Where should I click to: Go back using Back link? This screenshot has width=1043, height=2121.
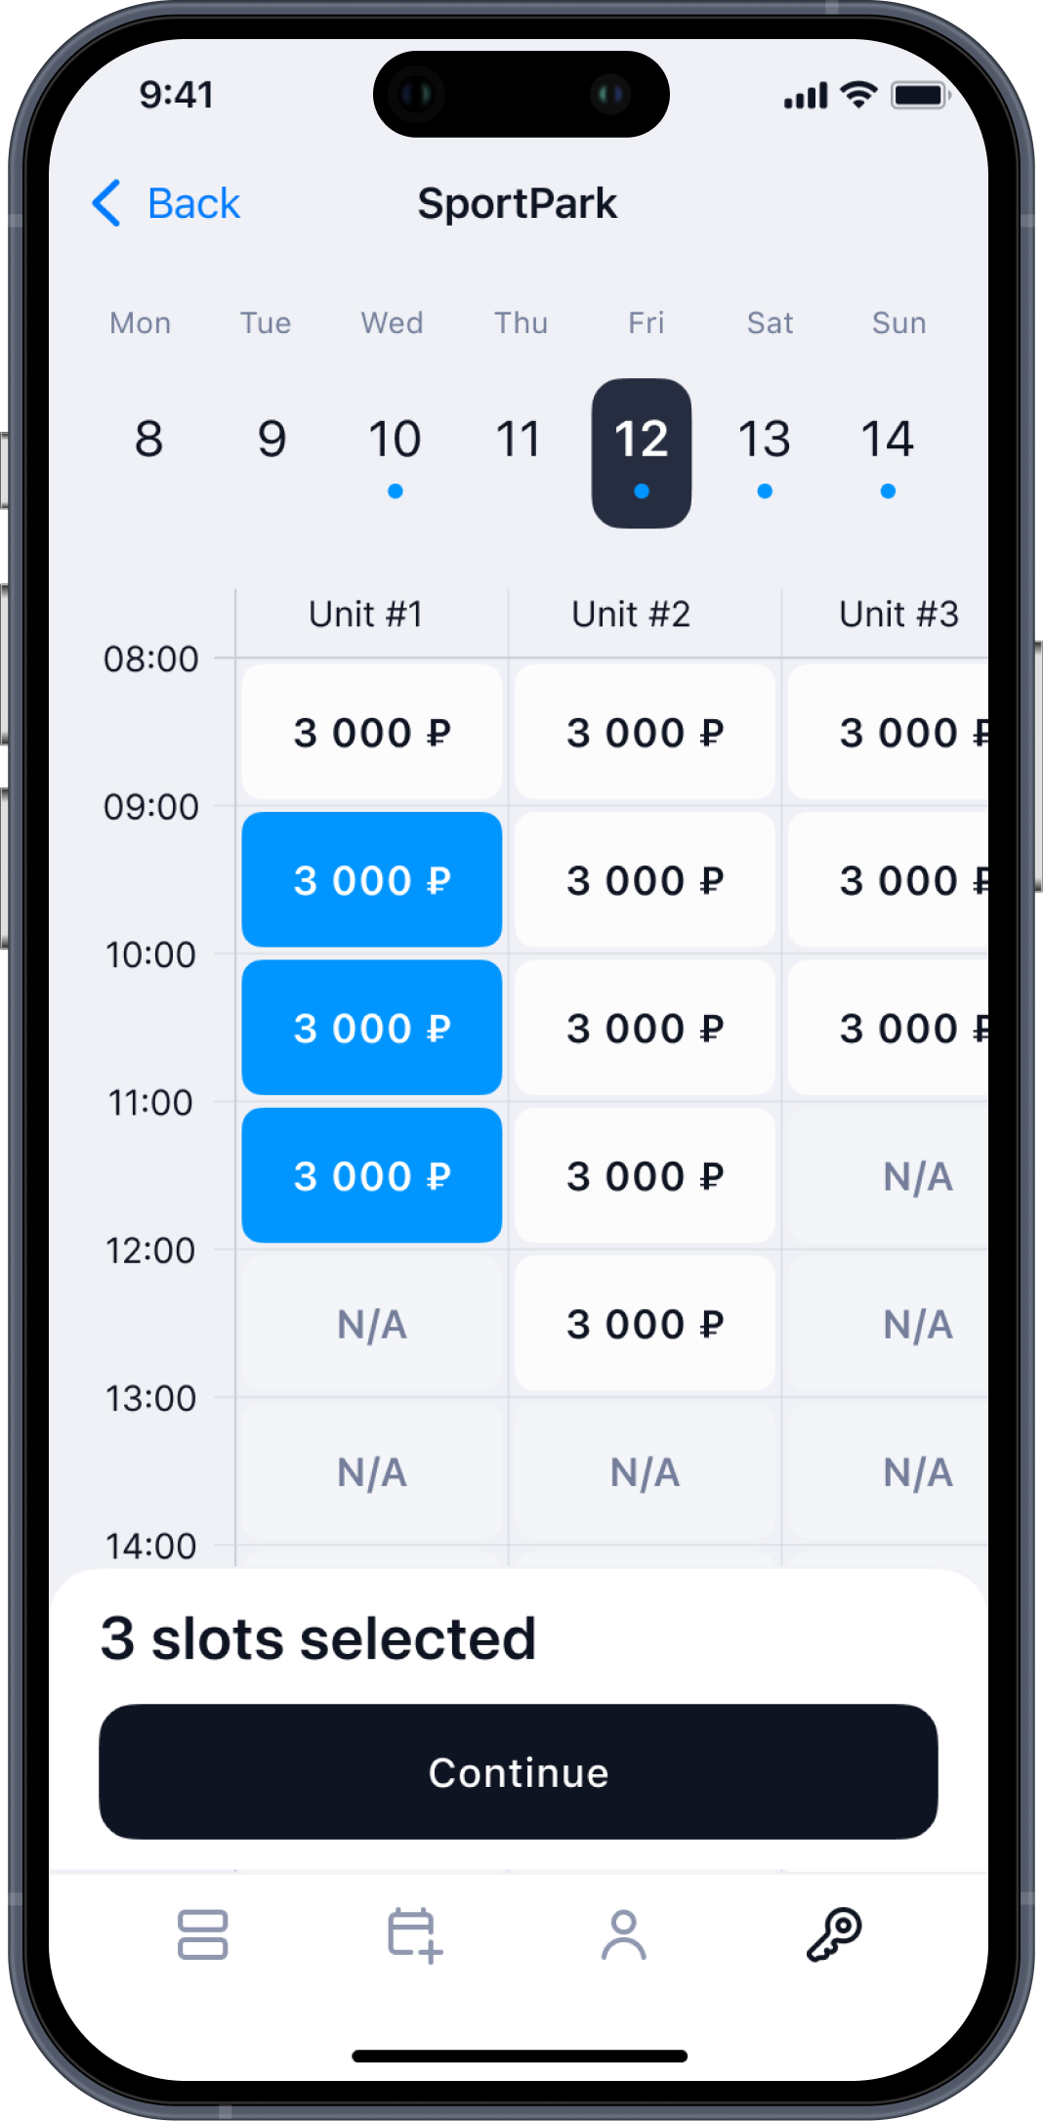pyautogui.click(x=193, y=203)
